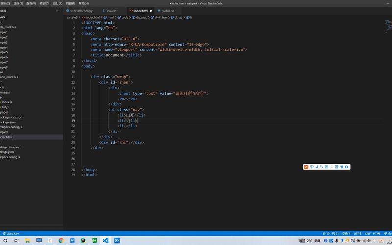This screenshot has height=245, width=392.
Task: Open index.js in the explorer tree
Action: click(x=7, y=102)
